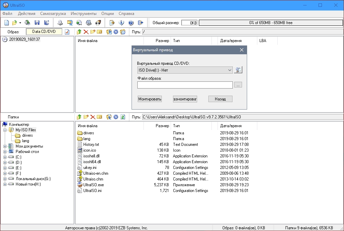
Task: Open the Действия menu
Action: point(27,14)
